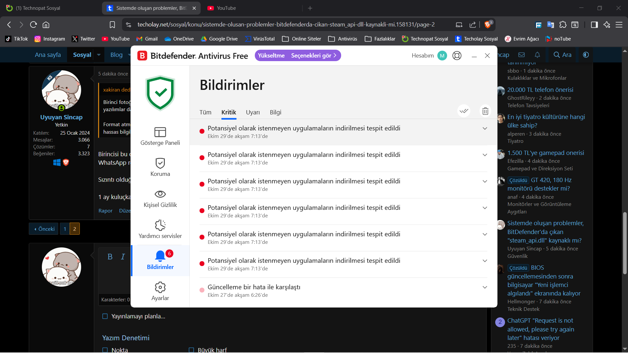Open Gösterge Paneli in Bitdefender sidebar

point(160,136)
